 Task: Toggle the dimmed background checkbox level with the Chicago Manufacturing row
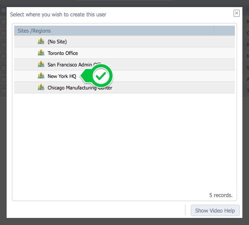tap(4, 90)
